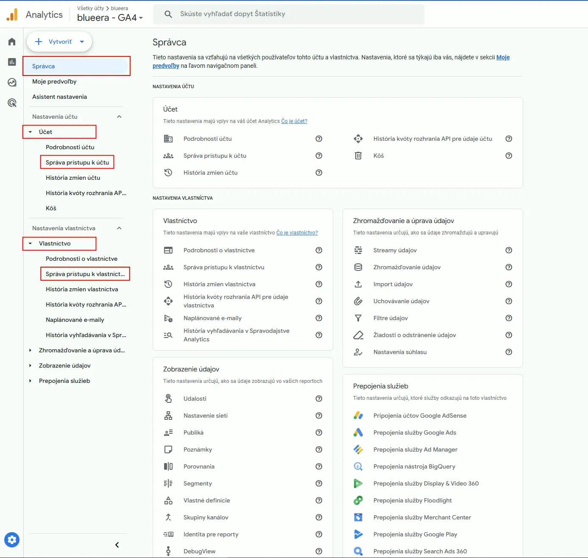Click help icon beside Streamy údajov
The height and width of the screenshot is (558, 588).
509,250
